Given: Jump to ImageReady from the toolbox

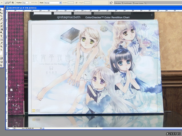Looking at the screenshot, I should [1, 65].
